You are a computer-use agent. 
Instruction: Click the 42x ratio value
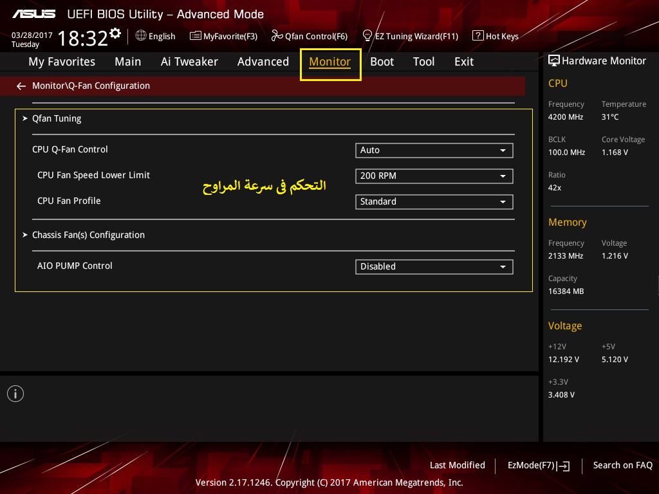tap(555, 188)
